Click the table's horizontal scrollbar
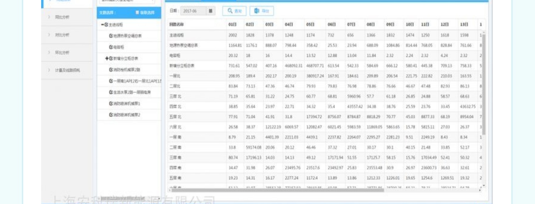 click(277, 190)
